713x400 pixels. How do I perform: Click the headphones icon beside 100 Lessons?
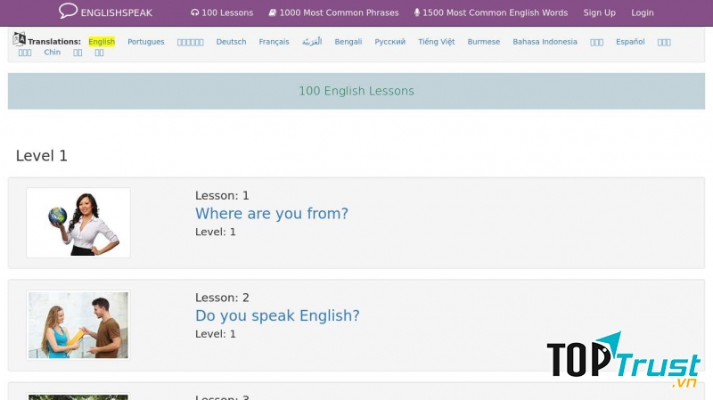pyautogui.click(x=194, y=12)
